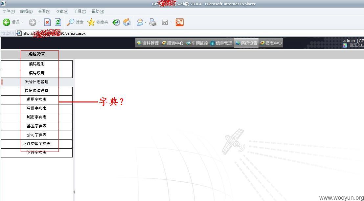The image size is (364, 201).
Task: Click the 自定义 text beside the skin icon
Action: click(x=356, y=45)
